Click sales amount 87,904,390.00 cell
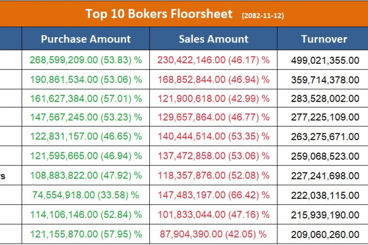The image size is (368, 245). (213, 234)
